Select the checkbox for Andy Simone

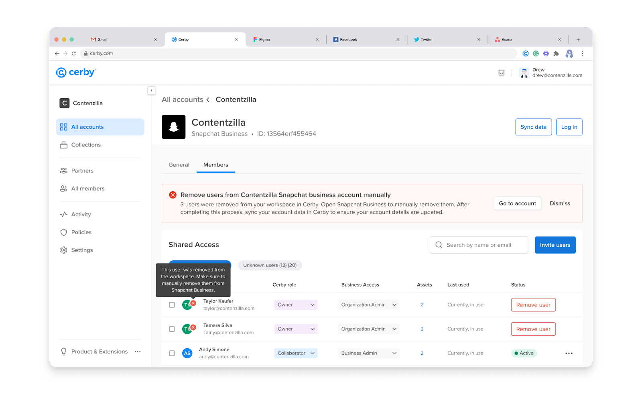172,353
